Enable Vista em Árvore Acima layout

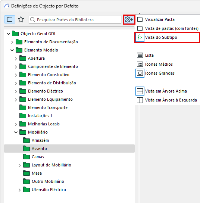(140, 91)
